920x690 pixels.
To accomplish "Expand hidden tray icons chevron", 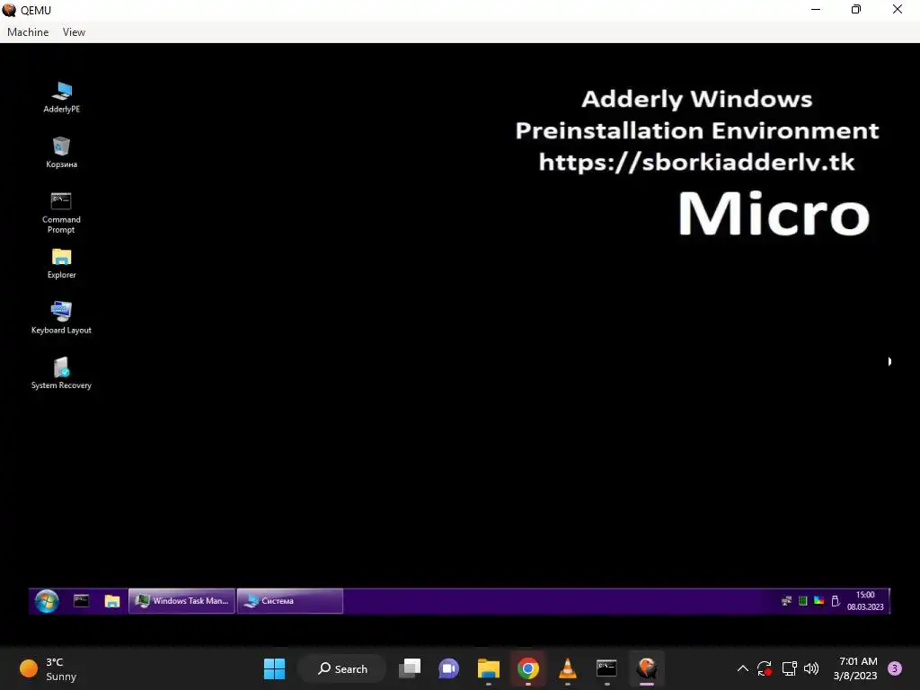I will [742, 668].
